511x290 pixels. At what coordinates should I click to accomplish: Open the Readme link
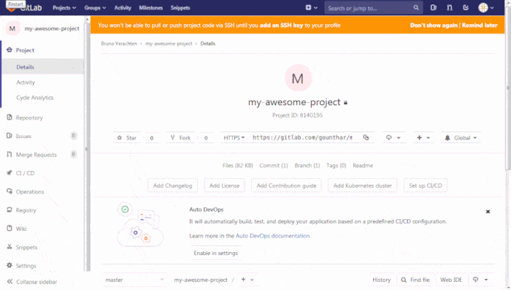tap(363, 165)
